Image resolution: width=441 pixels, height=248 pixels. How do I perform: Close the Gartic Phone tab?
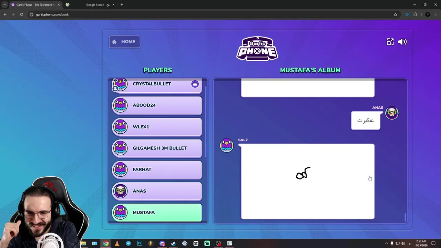59,5
